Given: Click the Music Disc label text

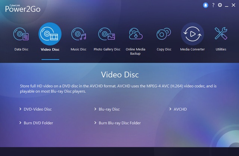Looking at the screenshot, I should (78, 49).
